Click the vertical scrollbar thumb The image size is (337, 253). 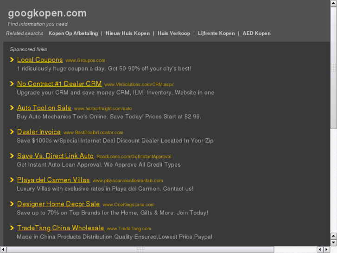[x=334, y=68]
